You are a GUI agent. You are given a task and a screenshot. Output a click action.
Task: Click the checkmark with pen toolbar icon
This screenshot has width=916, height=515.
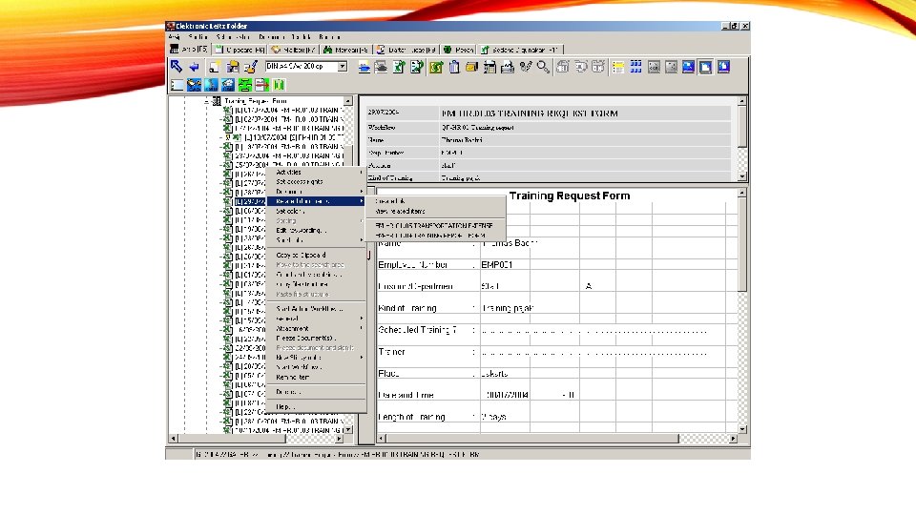point(526,67)
